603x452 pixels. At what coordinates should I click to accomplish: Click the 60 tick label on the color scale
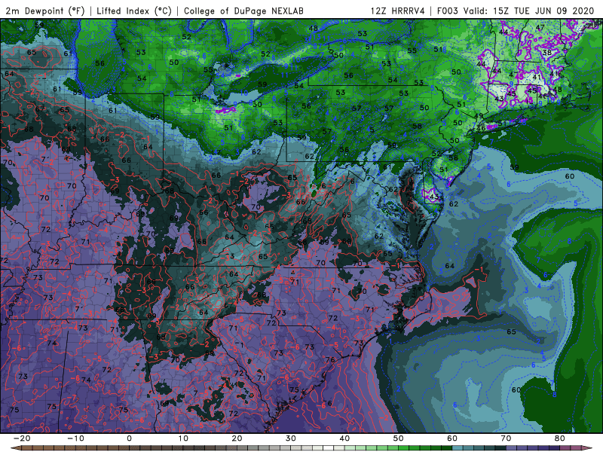point(452,438)
